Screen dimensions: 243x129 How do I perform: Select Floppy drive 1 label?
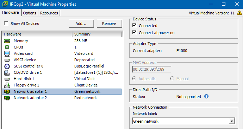coord(26,85)
